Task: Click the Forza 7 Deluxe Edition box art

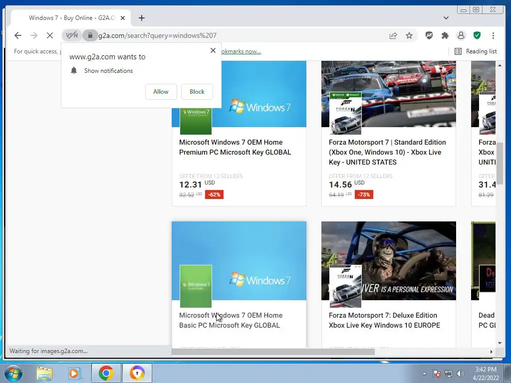Action: point(345,286)
